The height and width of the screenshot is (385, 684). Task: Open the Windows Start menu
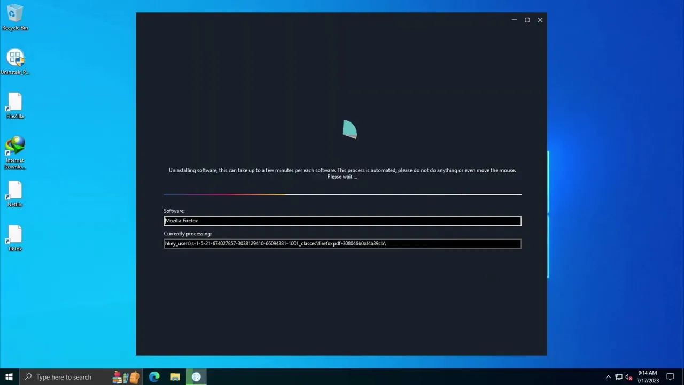point(9,377)
